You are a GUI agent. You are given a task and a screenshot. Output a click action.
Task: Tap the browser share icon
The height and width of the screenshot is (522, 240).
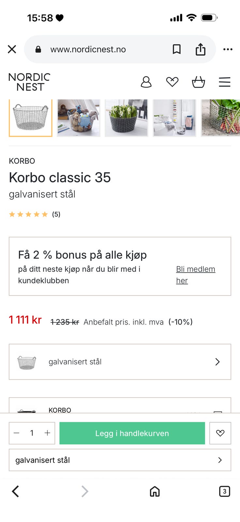pyautogui.click(x=201, y=49)
